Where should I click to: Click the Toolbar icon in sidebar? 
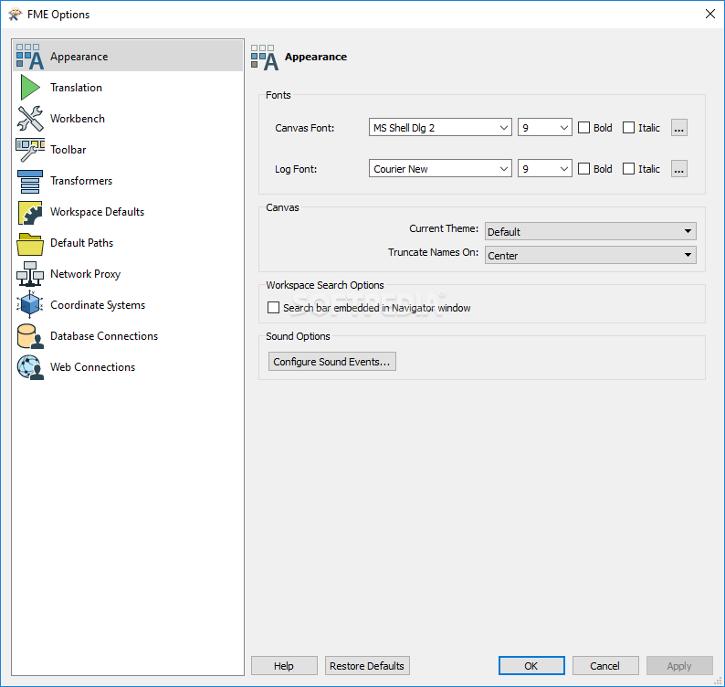[30, 150]
